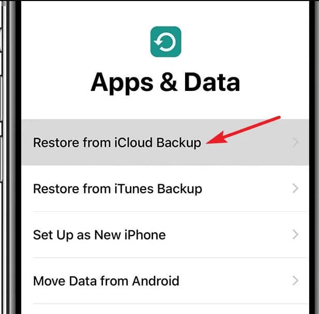The image size is (319, 314).
Task: Open the chevron on Move Data from Android
Action: coord(295,280)
